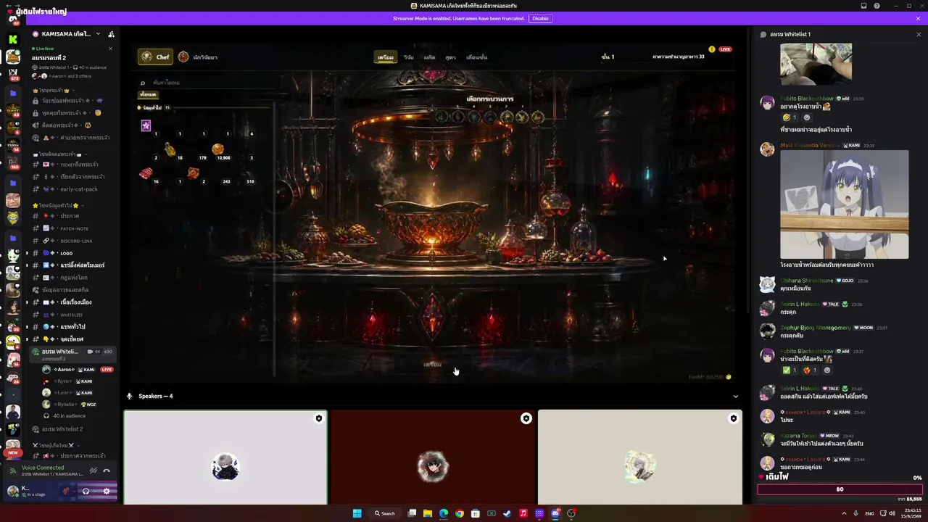Image resolution: width=928 pixels, height=522 pixels.
Task: Collapse the โซนข้อมูลทั่วไป channel category
Action: [59, 205]
